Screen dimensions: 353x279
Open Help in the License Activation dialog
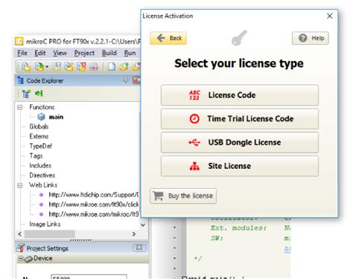point(311,38)
